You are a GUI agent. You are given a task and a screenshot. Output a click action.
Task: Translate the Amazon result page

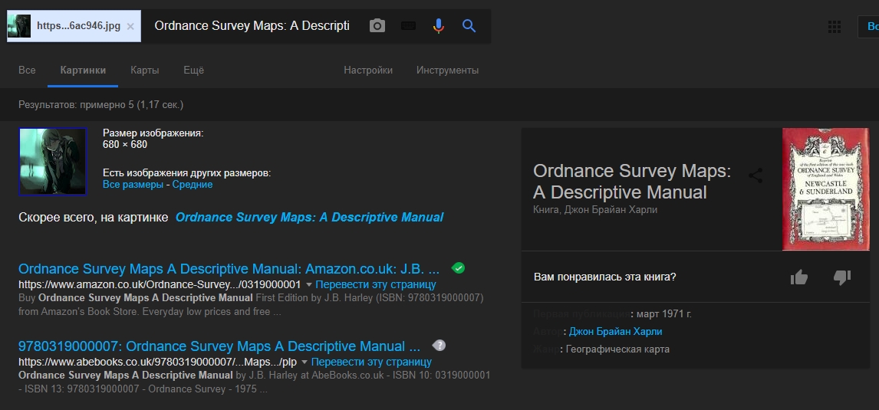(x=376, y=284)
